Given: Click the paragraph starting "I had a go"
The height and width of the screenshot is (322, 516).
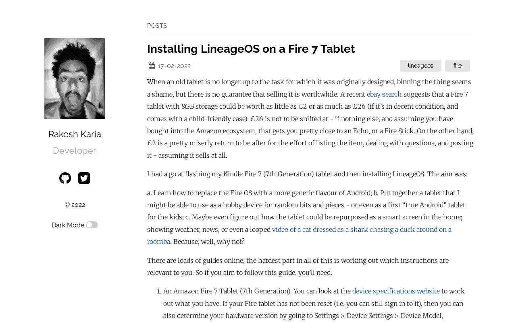Looking at the screenshot, I should [307, 174].
